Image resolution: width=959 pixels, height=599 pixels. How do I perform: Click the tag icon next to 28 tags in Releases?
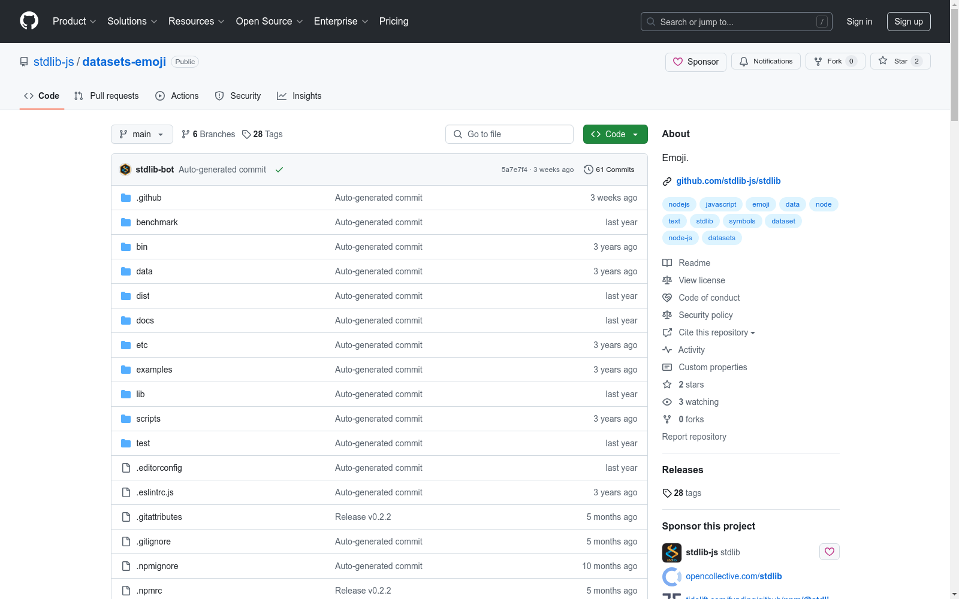(x=667, y=493)
